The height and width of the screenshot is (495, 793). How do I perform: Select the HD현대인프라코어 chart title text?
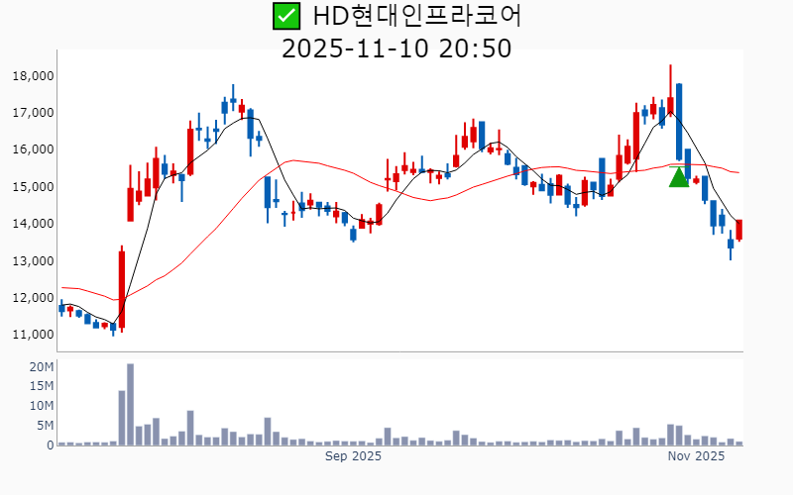(x=416, y=16)
